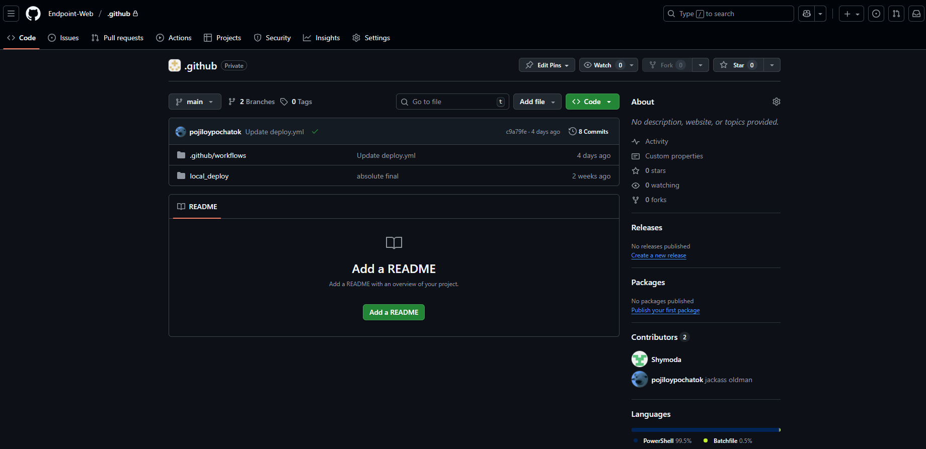Image resolution: width=926 pixels, height=449 pixels.
Task: Open the local_deploy folder name
Action: (x=209, y=176)
